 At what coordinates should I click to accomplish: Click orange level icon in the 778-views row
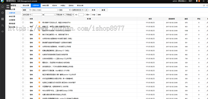pyautogui.click(x=39, y=94)
